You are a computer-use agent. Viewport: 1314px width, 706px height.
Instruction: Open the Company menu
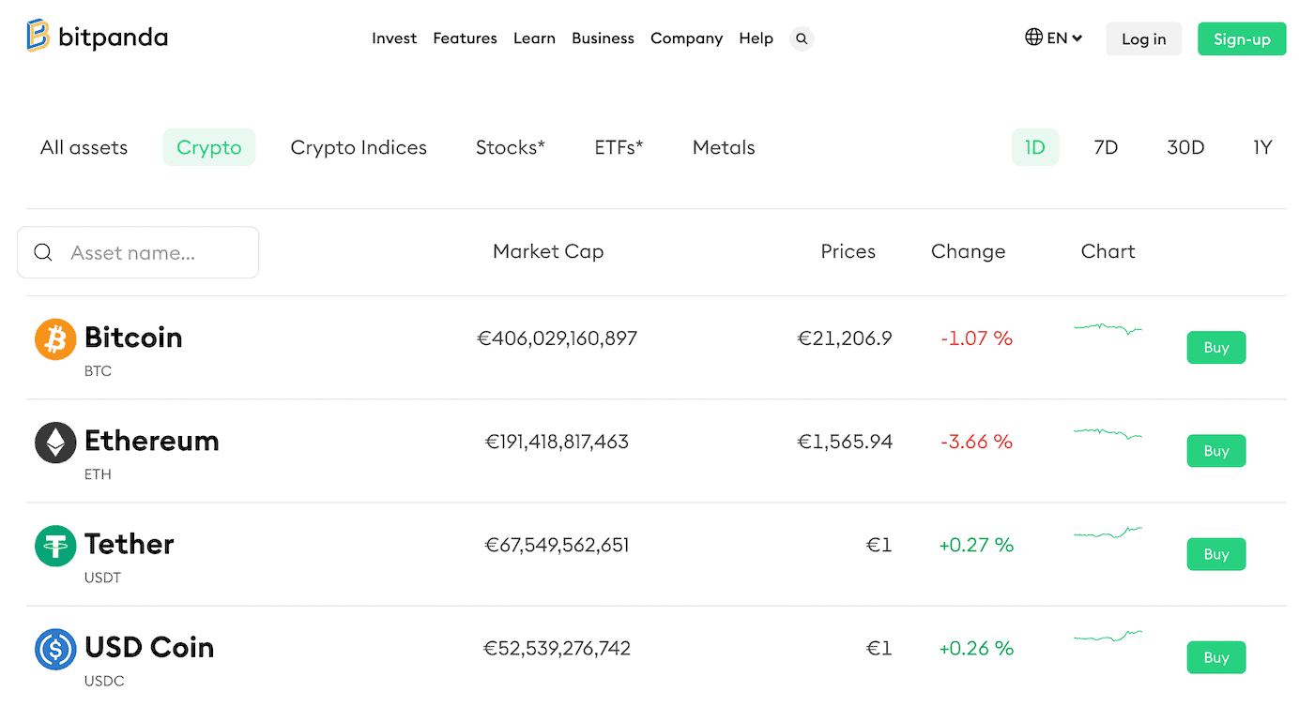(x=686, y=38)
